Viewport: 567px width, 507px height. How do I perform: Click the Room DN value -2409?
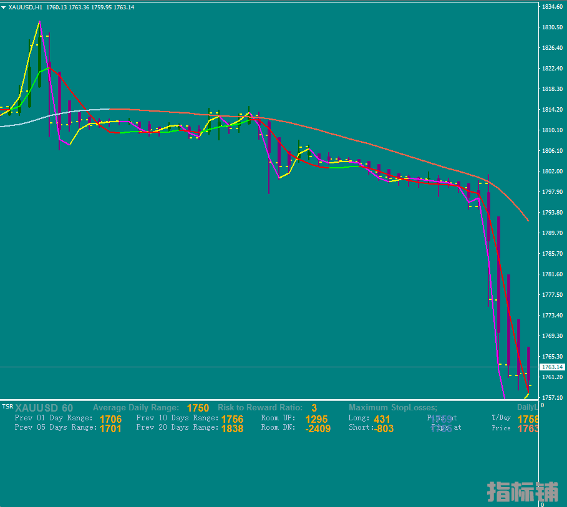click(317, 429)
